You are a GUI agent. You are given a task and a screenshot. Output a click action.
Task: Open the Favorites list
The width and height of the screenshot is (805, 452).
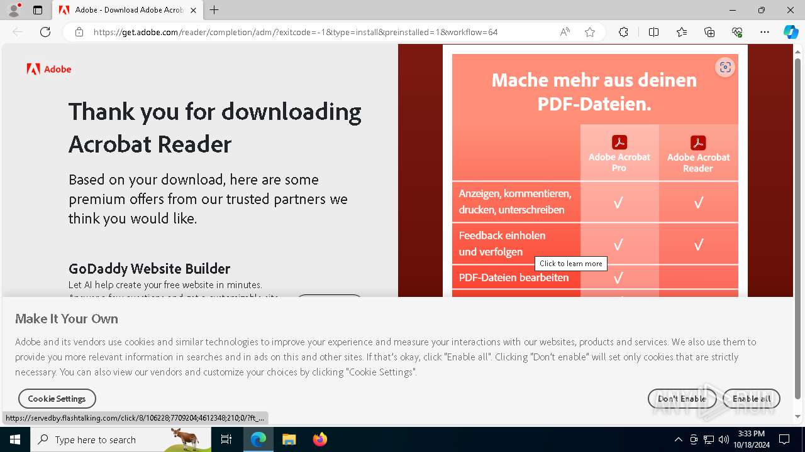click(682, 32)
